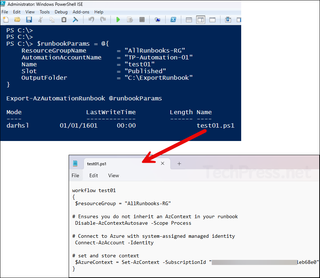Open the View menu in PowerShell ISE
The image size is (320, 278).
pyautogui.click(x=30, y=12)
